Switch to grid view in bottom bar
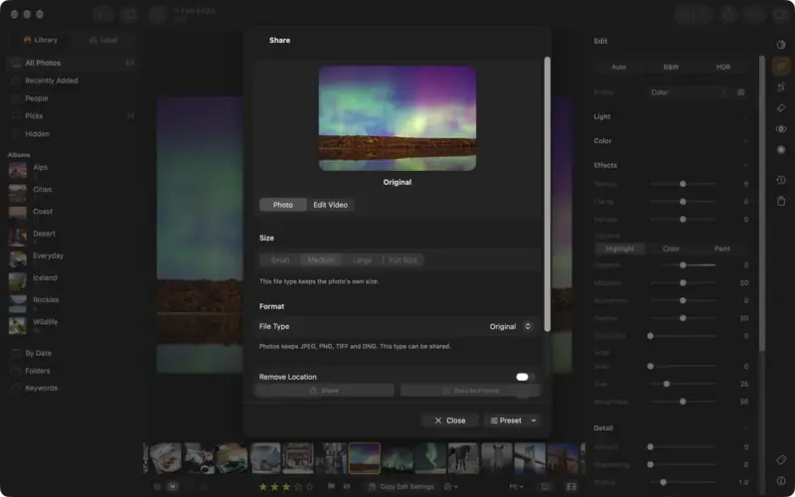 (157, 486)
